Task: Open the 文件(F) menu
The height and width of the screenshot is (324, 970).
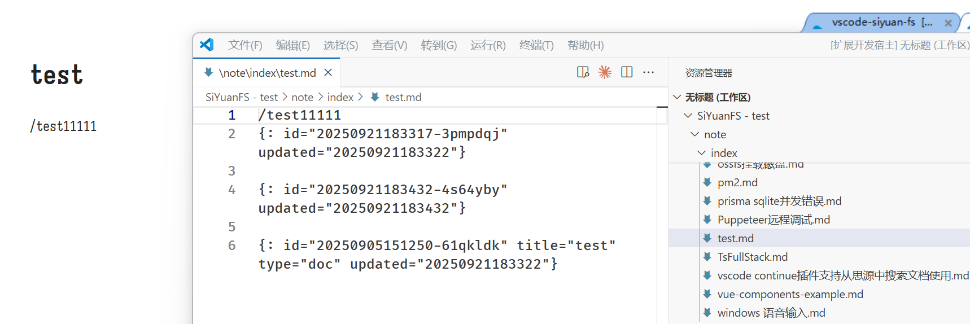Action: click(x=245, y=45)
